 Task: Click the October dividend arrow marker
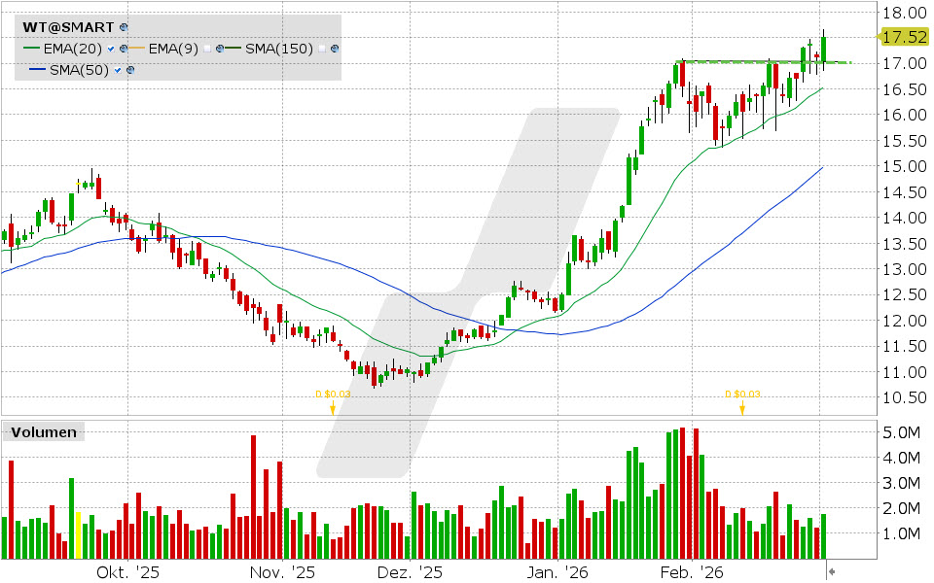[332, 409]
